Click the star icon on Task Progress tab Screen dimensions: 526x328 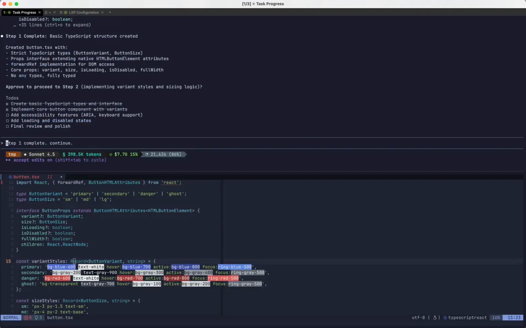pos(9,12)
